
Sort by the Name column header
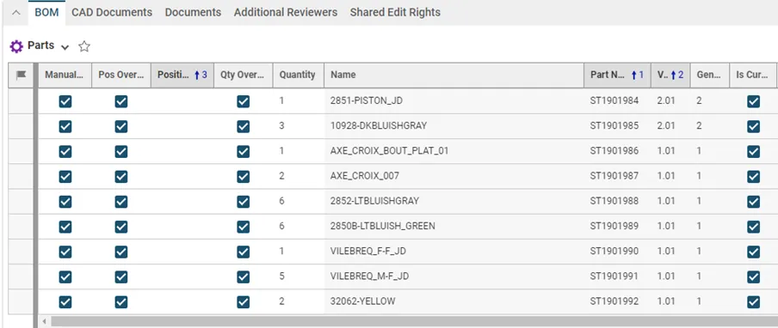click(454, 76)
